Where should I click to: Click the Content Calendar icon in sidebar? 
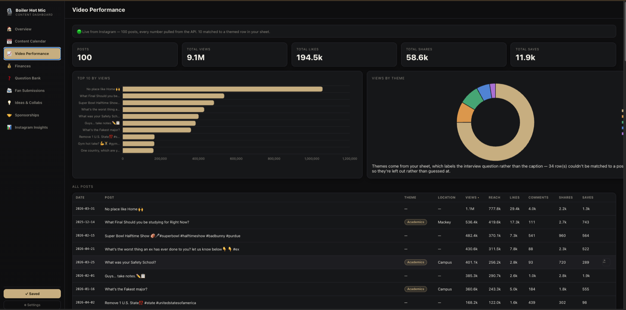[9, 41]
